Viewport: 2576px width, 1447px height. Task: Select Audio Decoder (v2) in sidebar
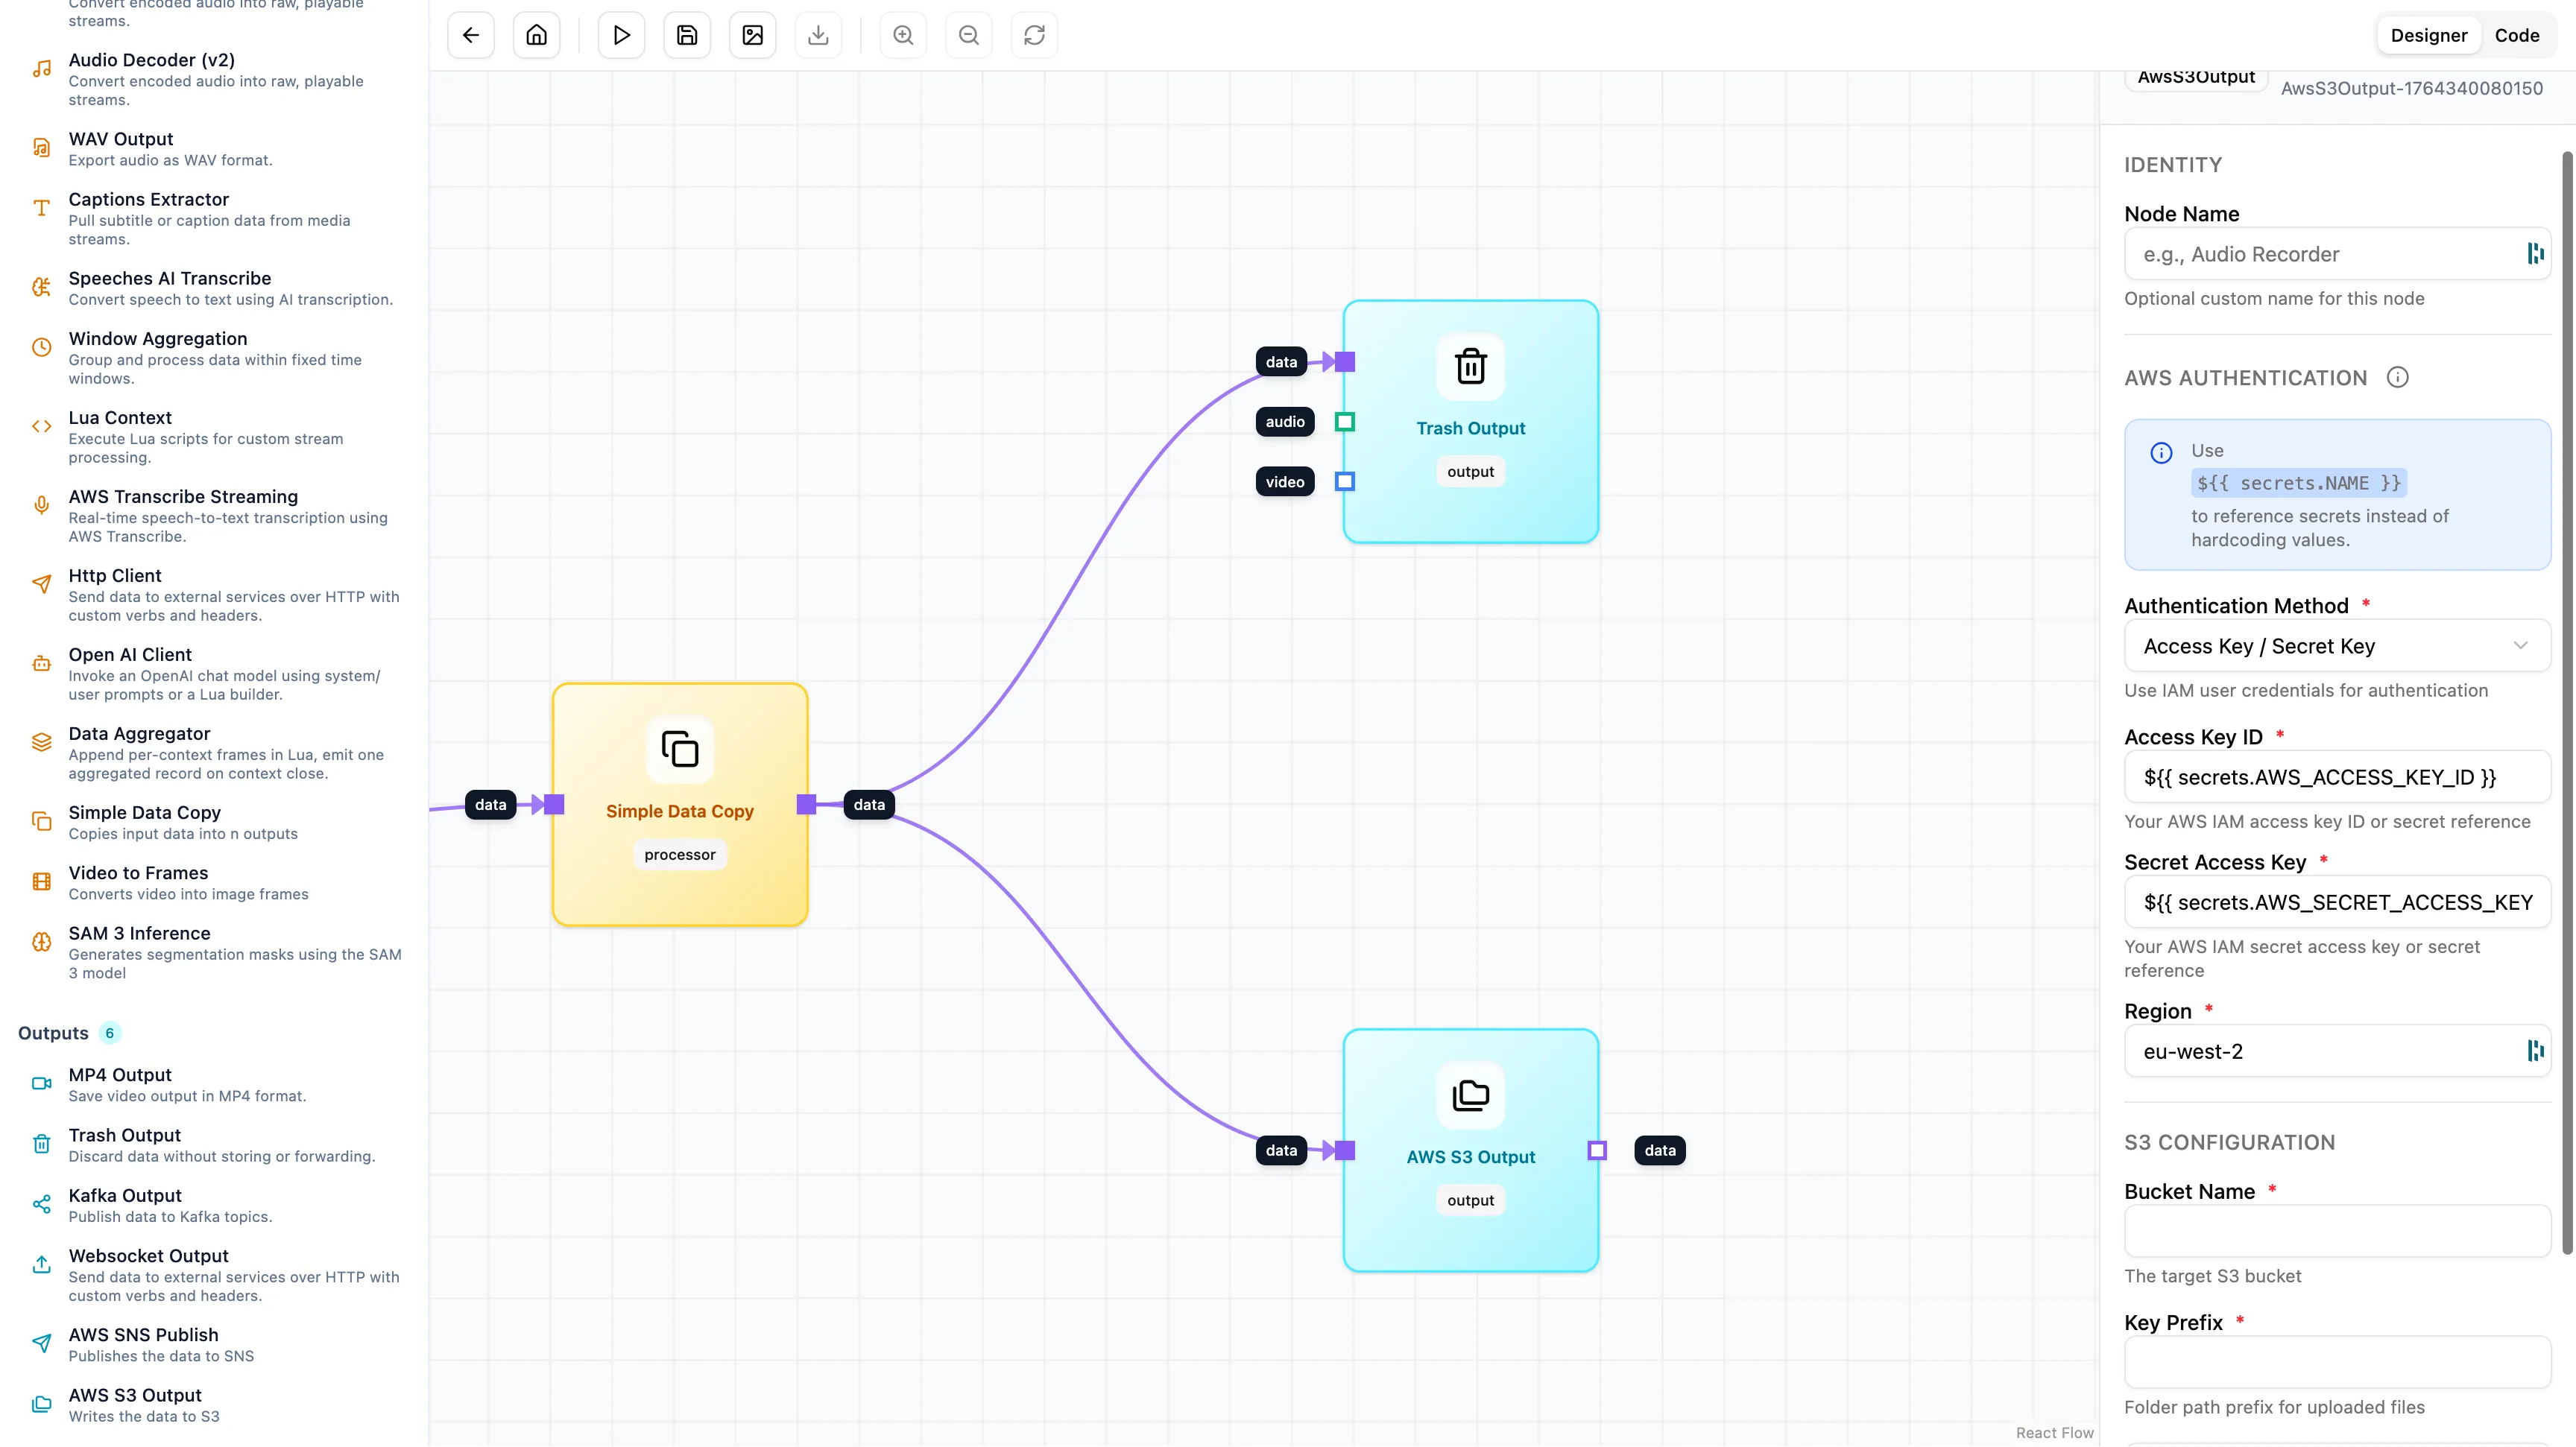(215, 79)
